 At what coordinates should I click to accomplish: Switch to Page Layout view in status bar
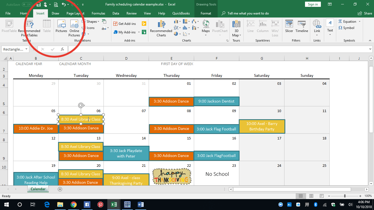pos(311,196)
